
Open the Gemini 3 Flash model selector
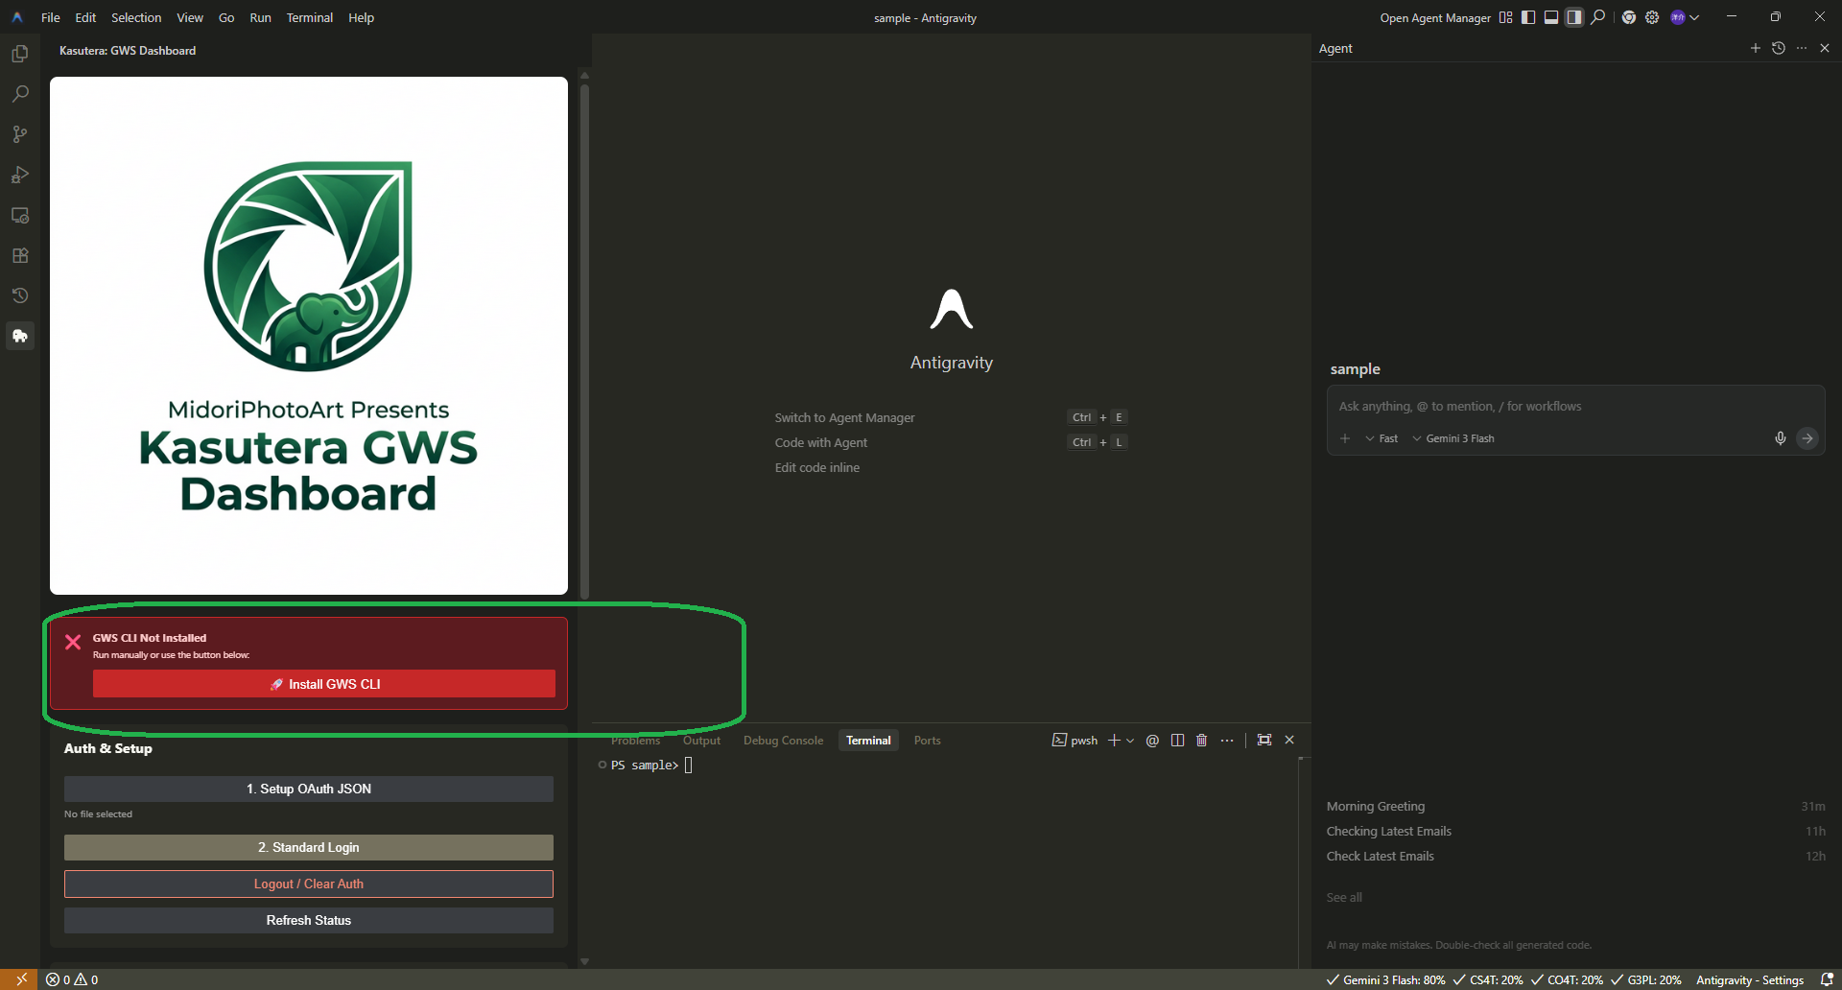coord(1453,438)
